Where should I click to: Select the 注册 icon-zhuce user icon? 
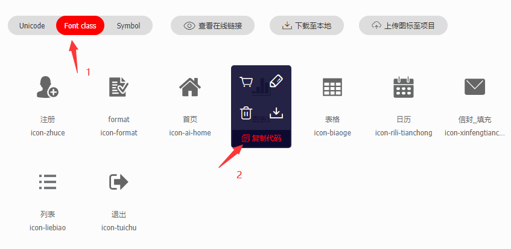tap(48, 87)
